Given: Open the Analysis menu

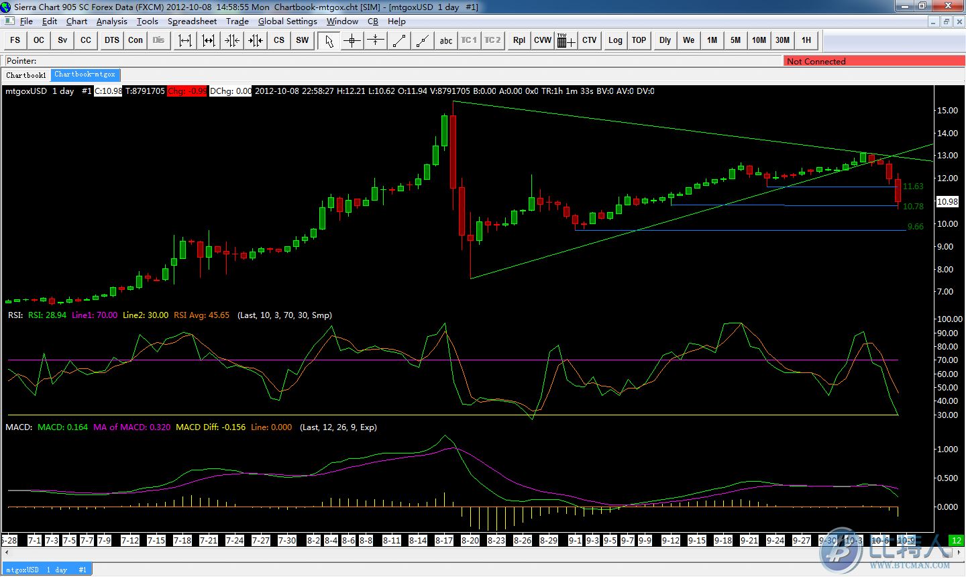Looking at the screenshot, I should point(111,21).
